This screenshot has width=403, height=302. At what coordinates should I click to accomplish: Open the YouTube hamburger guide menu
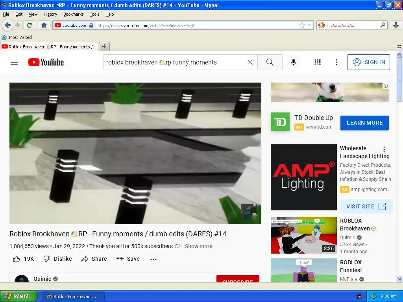14,62
